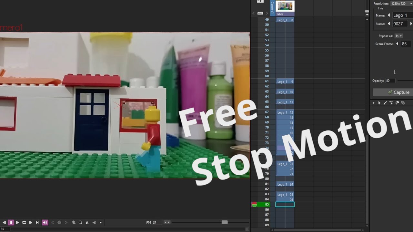Select the Camera1 column header
Screen dimensions: 413x232
272,8
